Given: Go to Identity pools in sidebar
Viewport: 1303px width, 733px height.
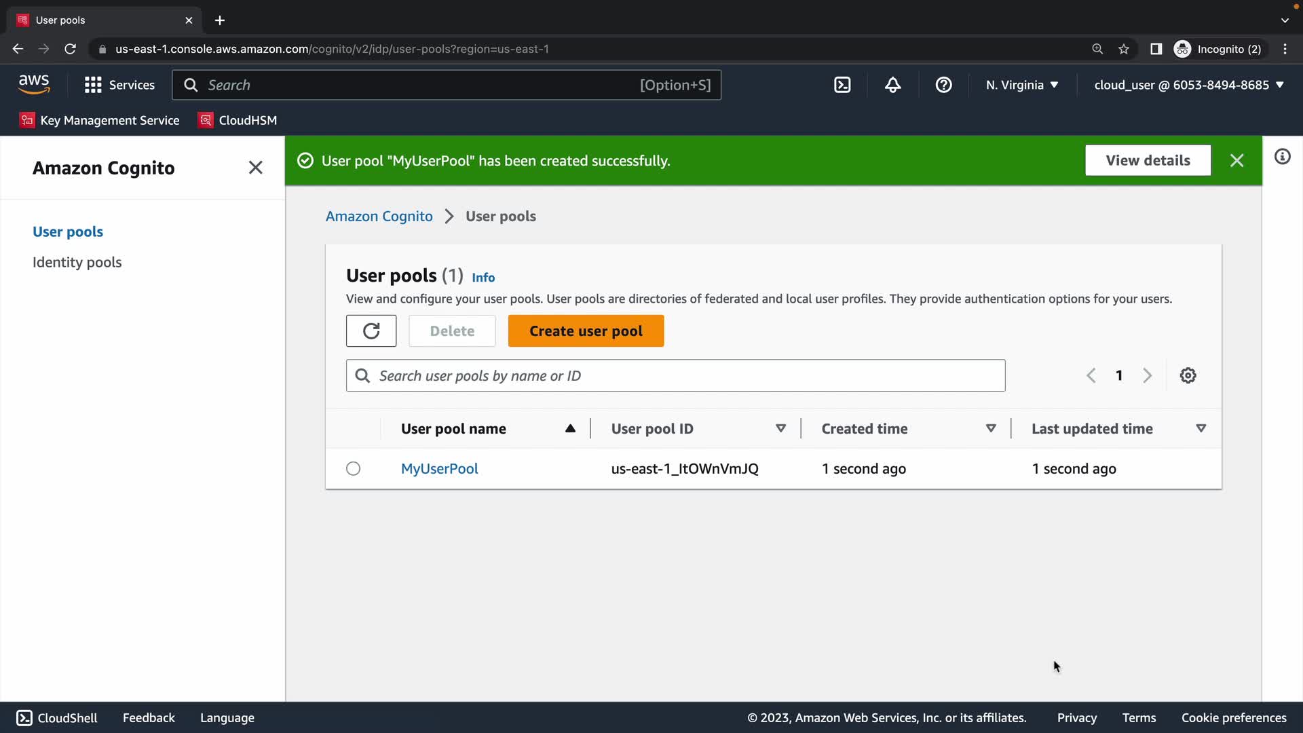Looking at the screenshot, I should 77,263.
